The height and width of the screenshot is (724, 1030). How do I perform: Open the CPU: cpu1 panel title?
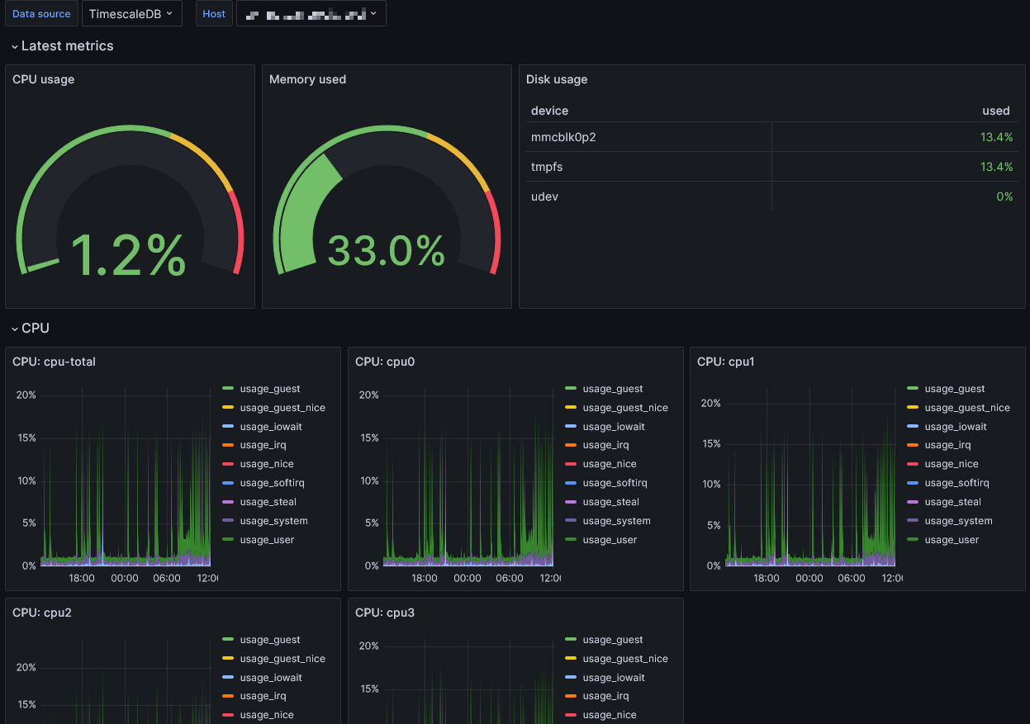726,362
